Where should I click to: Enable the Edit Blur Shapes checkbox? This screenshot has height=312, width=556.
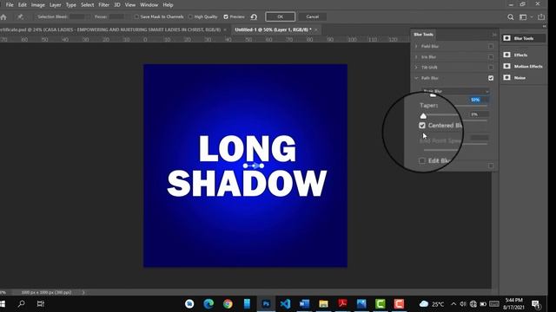tap(422, 160)
